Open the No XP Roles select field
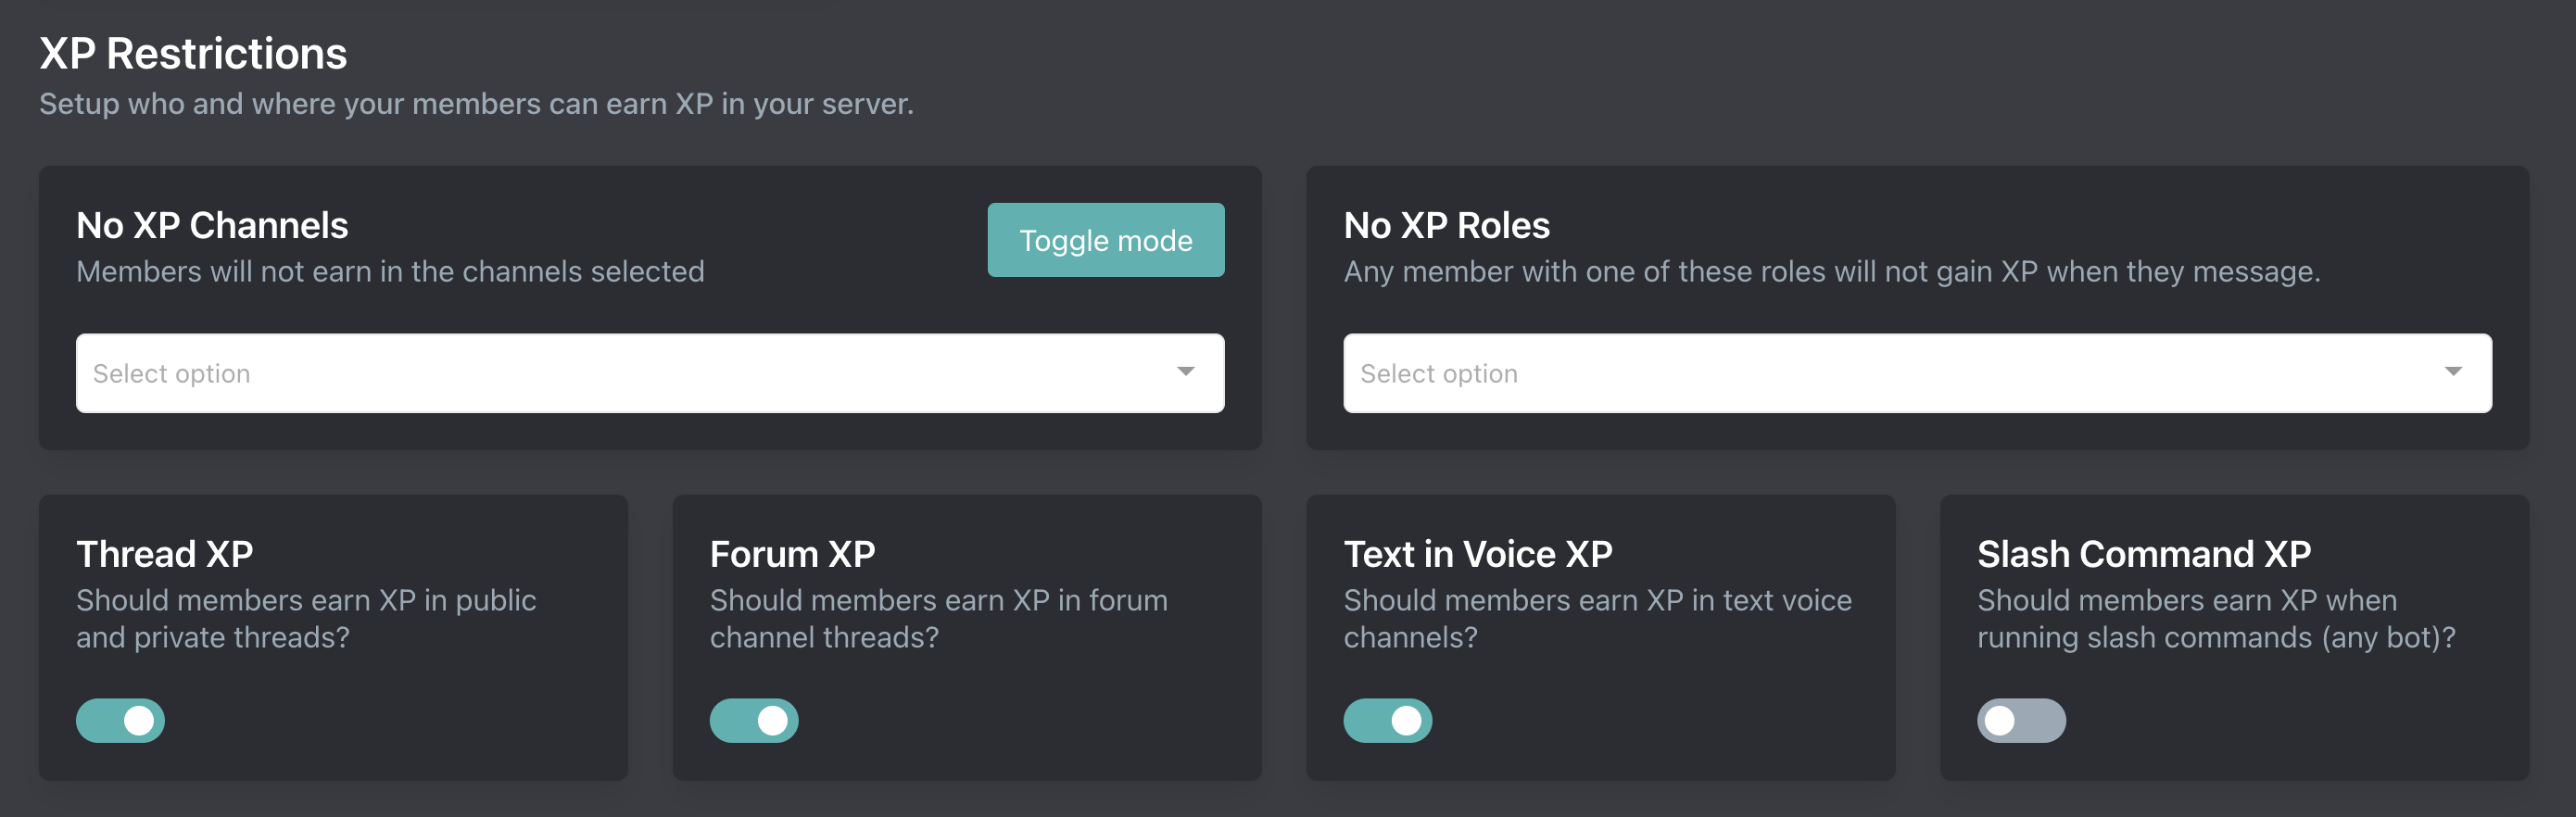This screenshot has height=817, width=2576. pyautogui.click(x=1890, y=373)
